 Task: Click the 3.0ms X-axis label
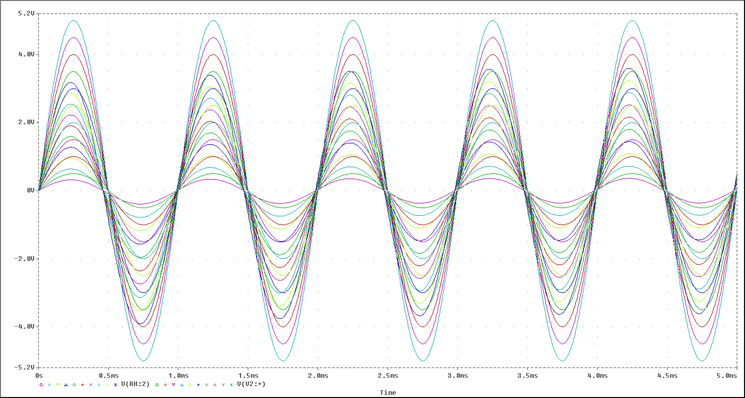pyautogui.click(x=457, y=375)
